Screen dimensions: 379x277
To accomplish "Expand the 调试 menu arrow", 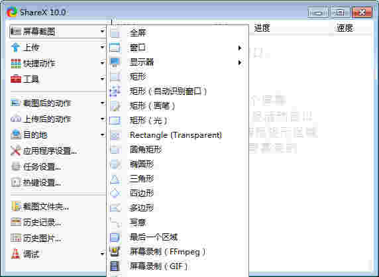I will pyautogui.click(x=103, y=254).
